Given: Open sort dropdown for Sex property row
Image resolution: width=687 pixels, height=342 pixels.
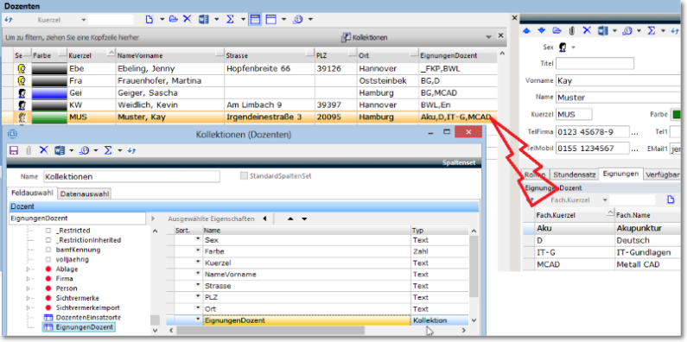Looking at the screenshot, I should pos(198,239).
